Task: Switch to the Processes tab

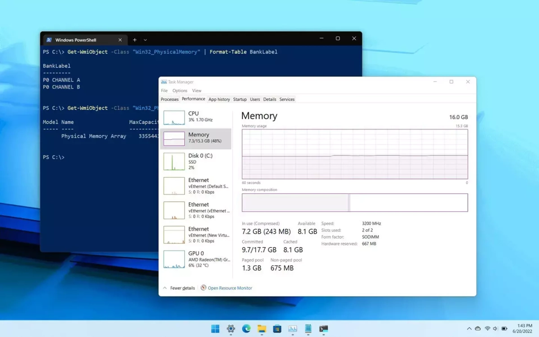Action: pyautogui.click(x=170, y=99)
